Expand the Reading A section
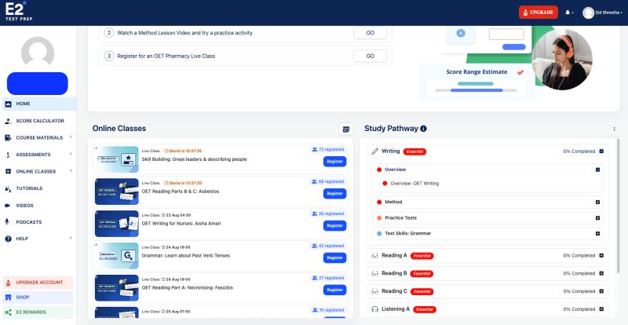628x325 pixels. coord(601,256)
